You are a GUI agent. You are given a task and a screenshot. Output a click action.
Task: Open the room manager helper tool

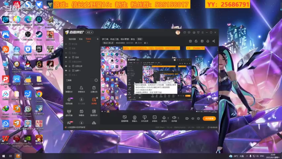tap(81, 89)
